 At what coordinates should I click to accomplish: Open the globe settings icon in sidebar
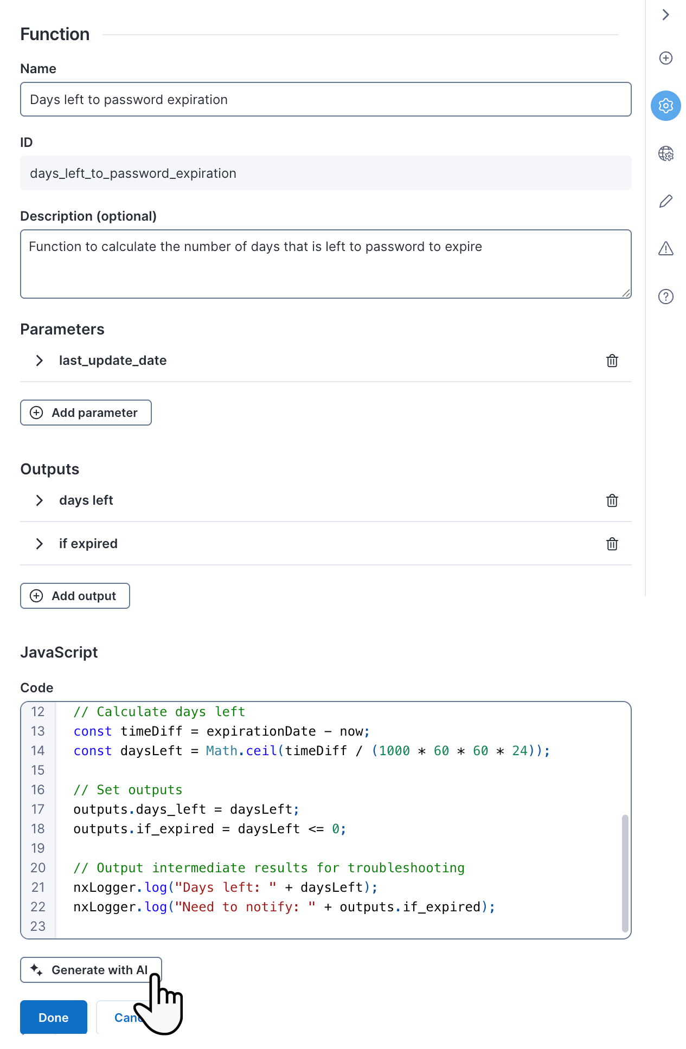(665, 153)
